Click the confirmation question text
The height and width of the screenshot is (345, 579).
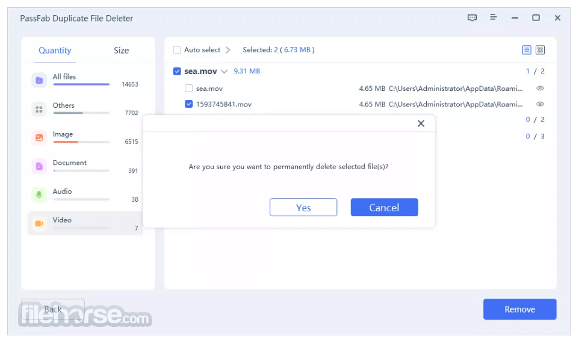click(x=288, y=167)
